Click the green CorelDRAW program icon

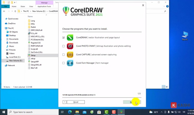[70, 37]
